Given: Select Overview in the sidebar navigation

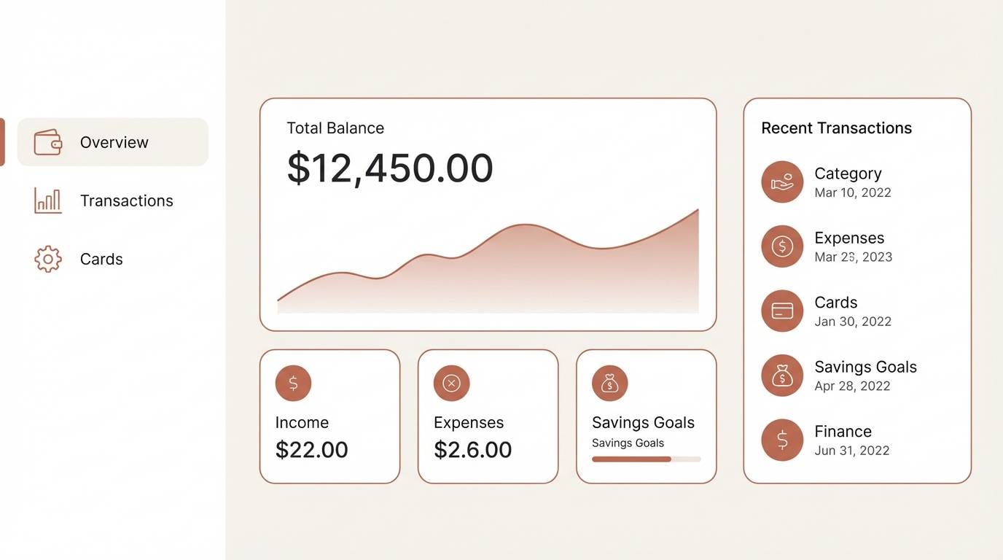Looking at the screenshot, I should [x=114, y=142].
